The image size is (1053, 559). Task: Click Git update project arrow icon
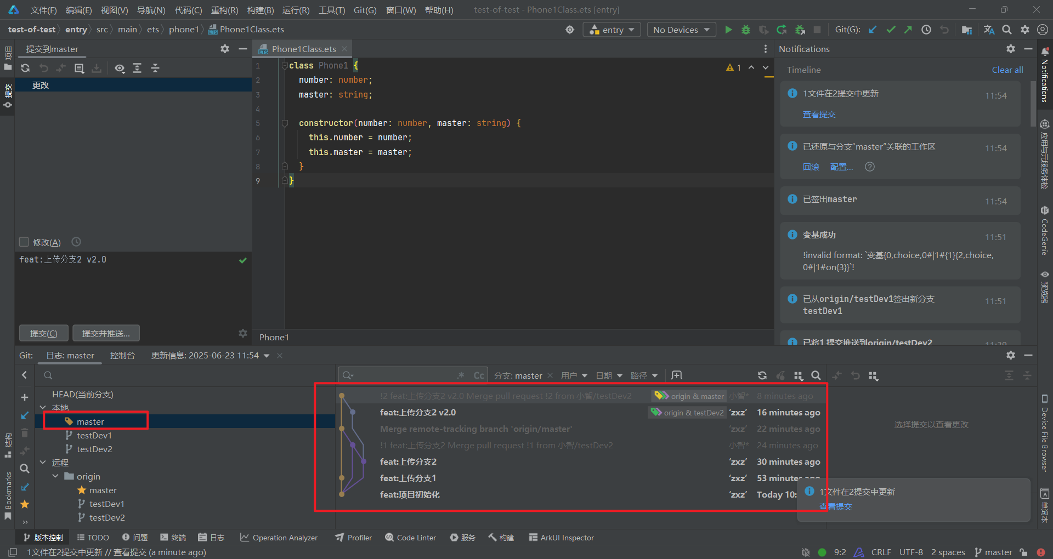tap(873, 30)
